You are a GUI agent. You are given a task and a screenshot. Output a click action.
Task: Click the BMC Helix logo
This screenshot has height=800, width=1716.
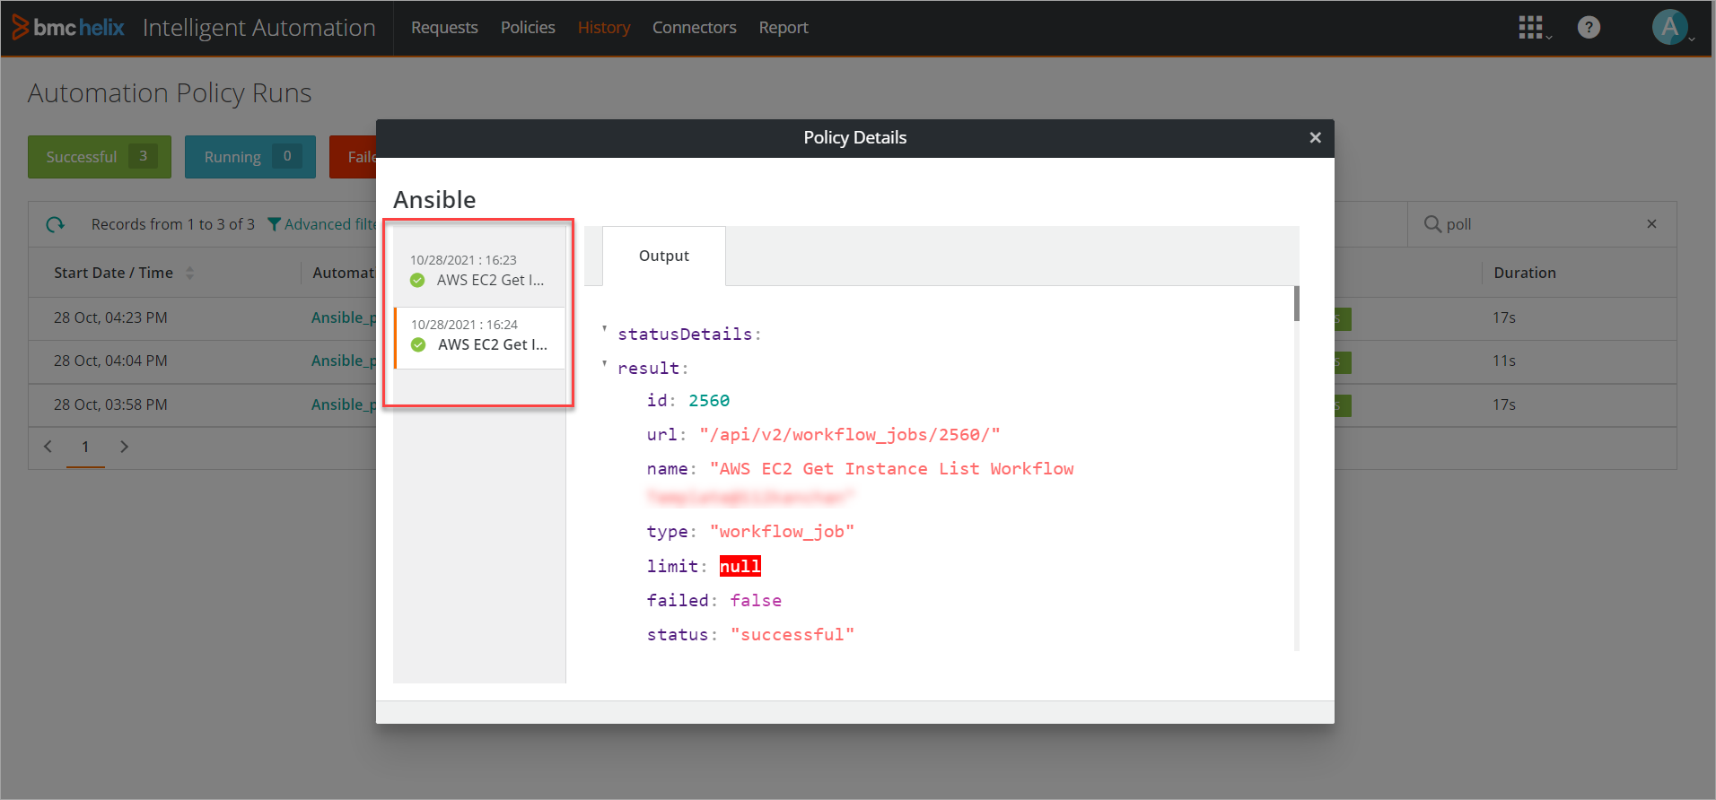[x=68, y=28]
